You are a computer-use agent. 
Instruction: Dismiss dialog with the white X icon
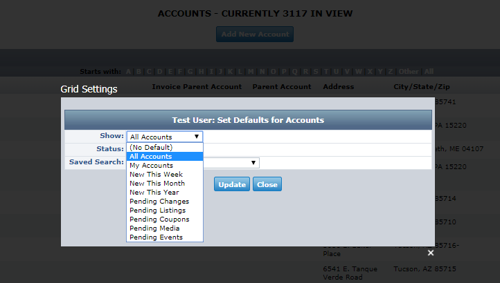point(431,253)
